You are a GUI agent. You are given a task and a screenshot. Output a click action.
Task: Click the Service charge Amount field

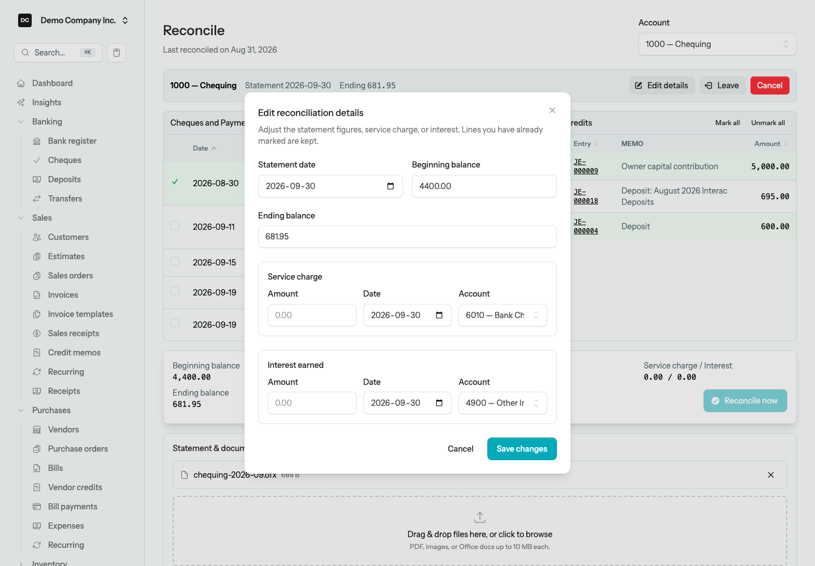[x=312, y=315]
